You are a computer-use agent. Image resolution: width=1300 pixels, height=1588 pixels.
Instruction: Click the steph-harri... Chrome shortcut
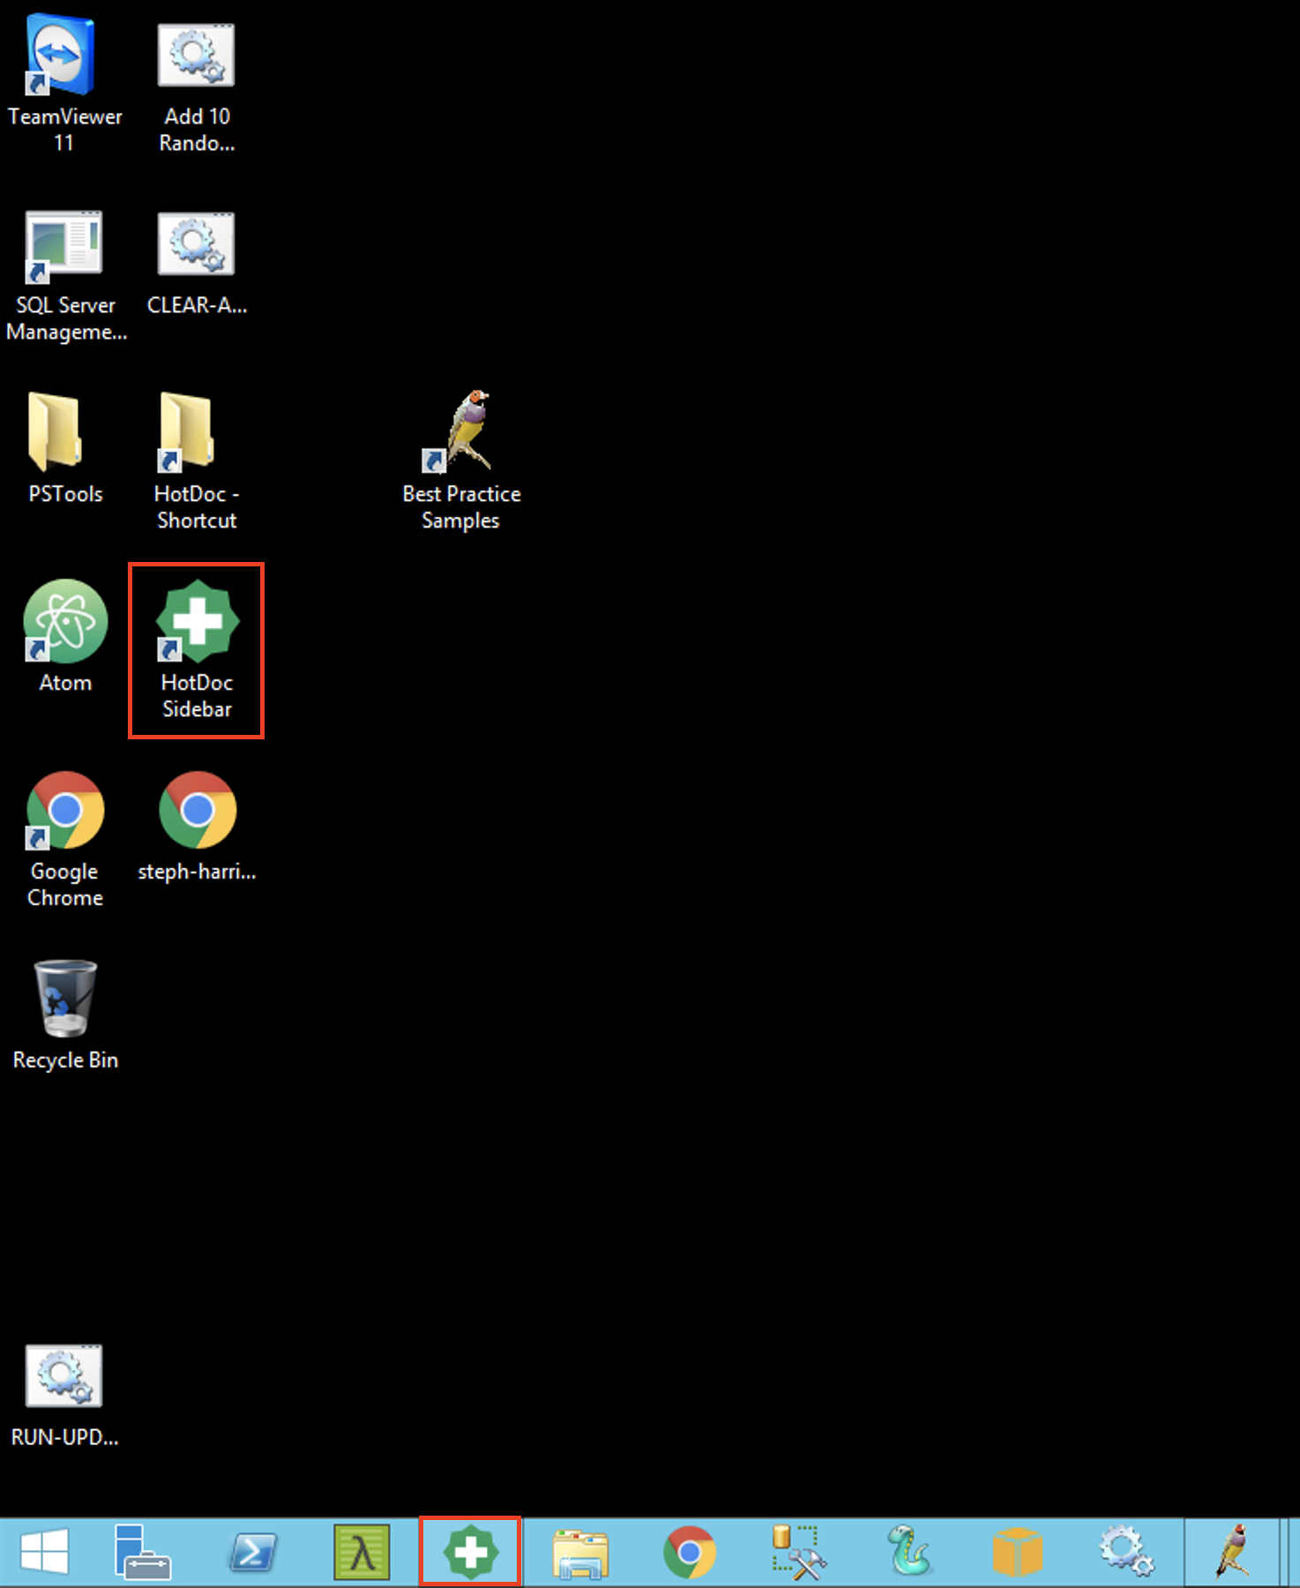(x=197, y=826)
